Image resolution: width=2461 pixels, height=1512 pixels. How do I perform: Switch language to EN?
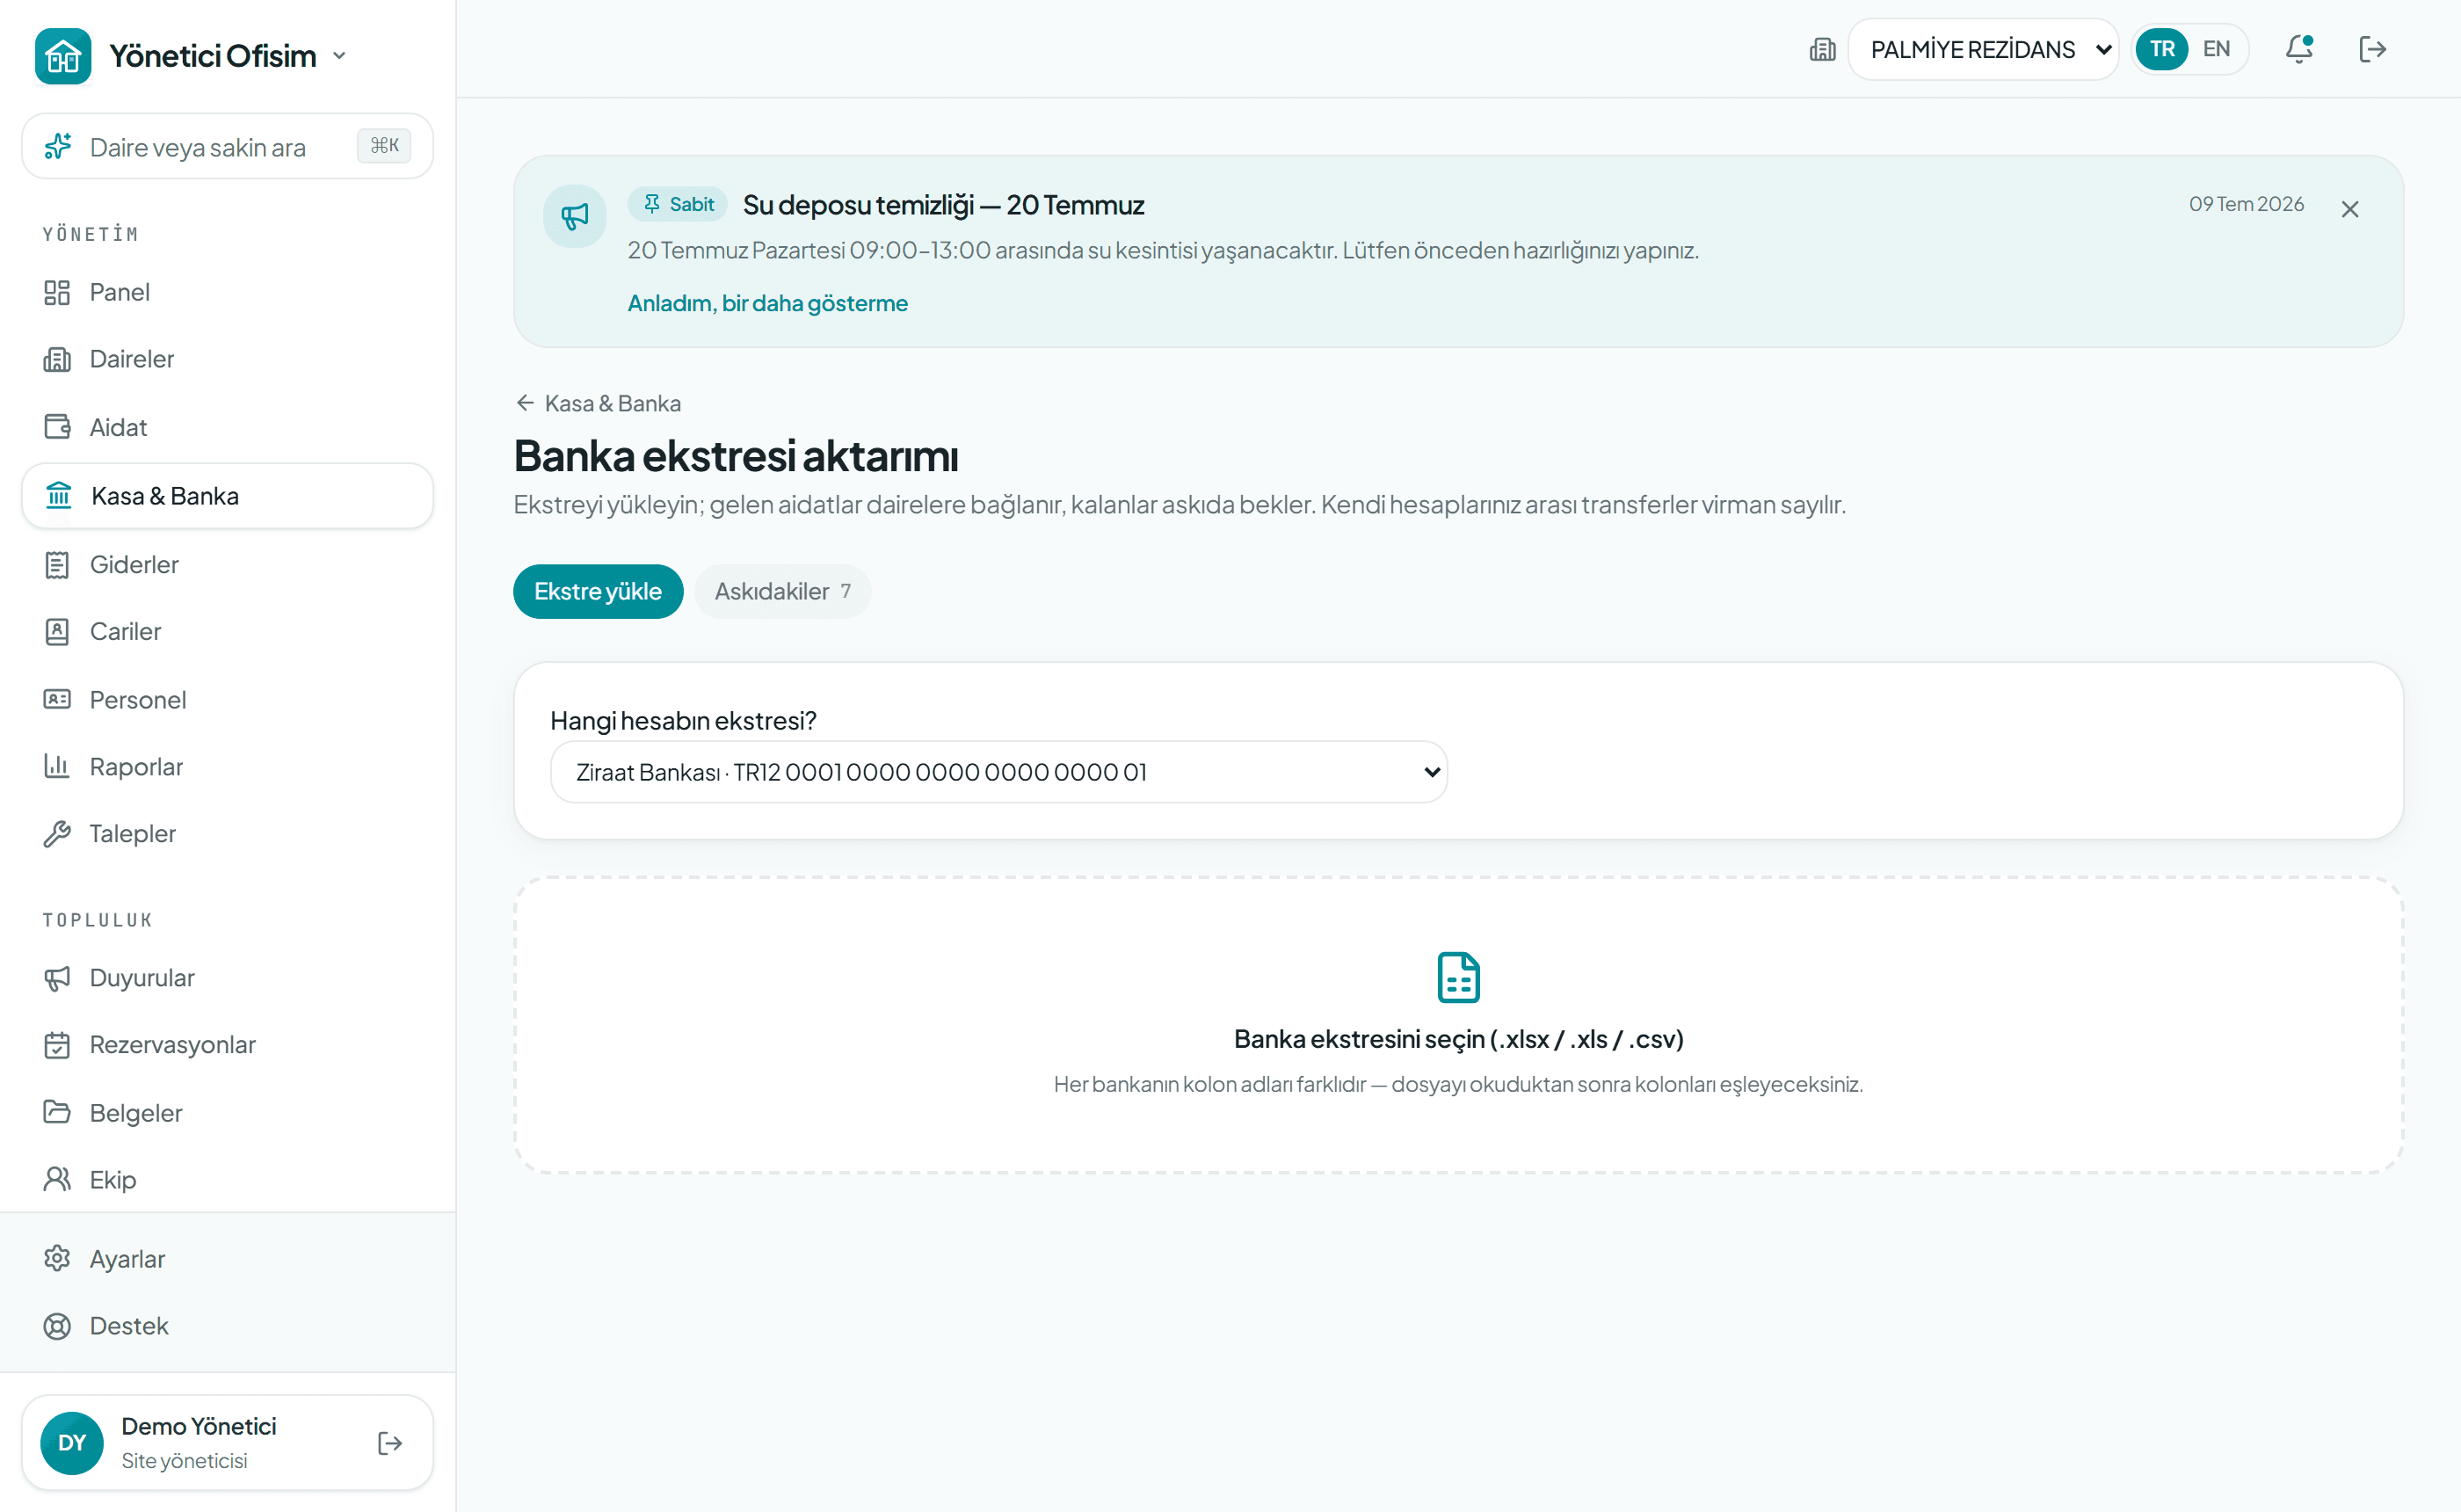pos(2215,49)
